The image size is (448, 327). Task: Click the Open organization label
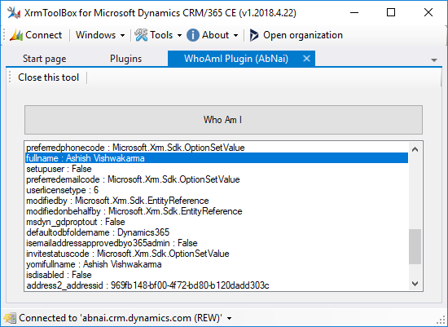tap(303, 35)
